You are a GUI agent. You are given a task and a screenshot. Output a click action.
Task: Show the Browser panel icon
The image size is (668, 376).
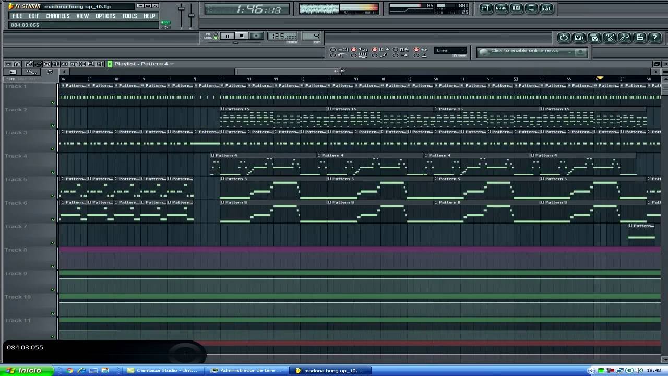pos(531,8)
